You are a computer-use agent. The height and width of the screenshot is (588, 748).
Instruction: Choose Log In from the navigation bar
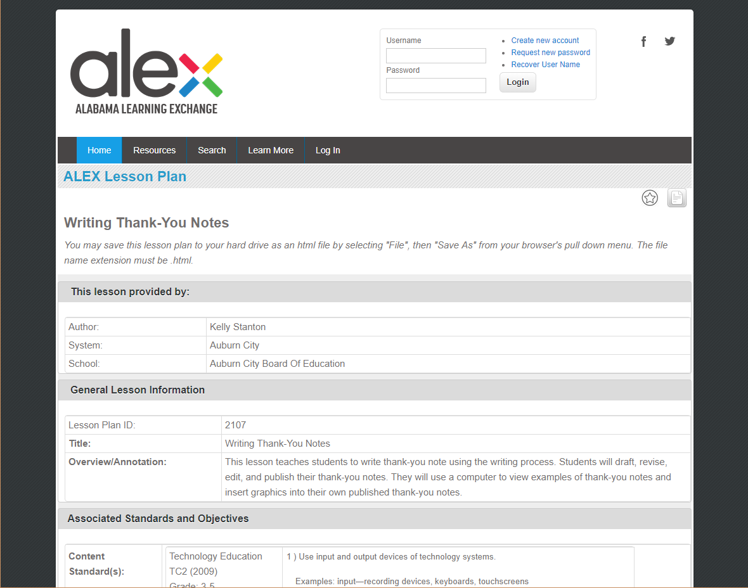[x=328, y=150]
